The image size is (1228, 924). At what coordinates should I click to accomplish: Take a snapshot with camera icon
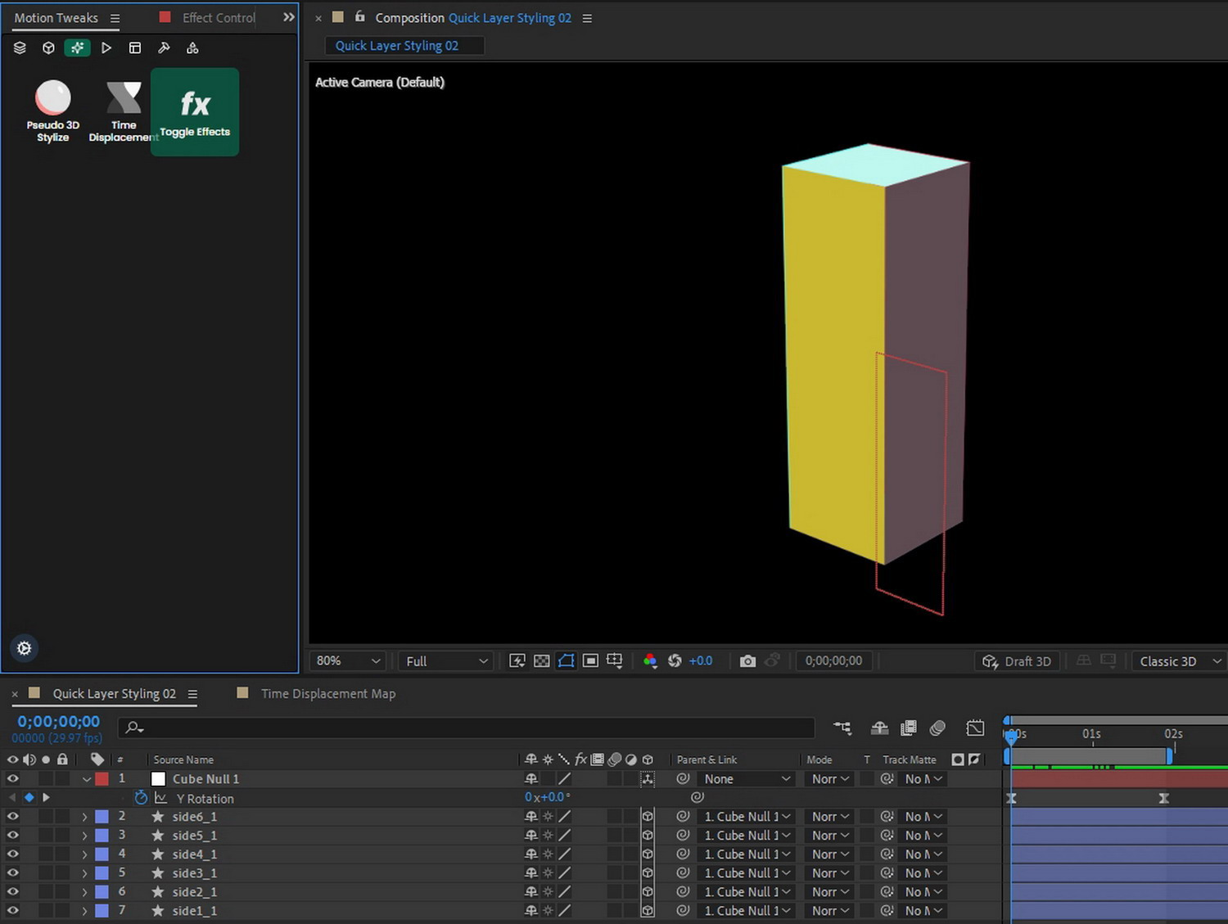click(747, 661)
